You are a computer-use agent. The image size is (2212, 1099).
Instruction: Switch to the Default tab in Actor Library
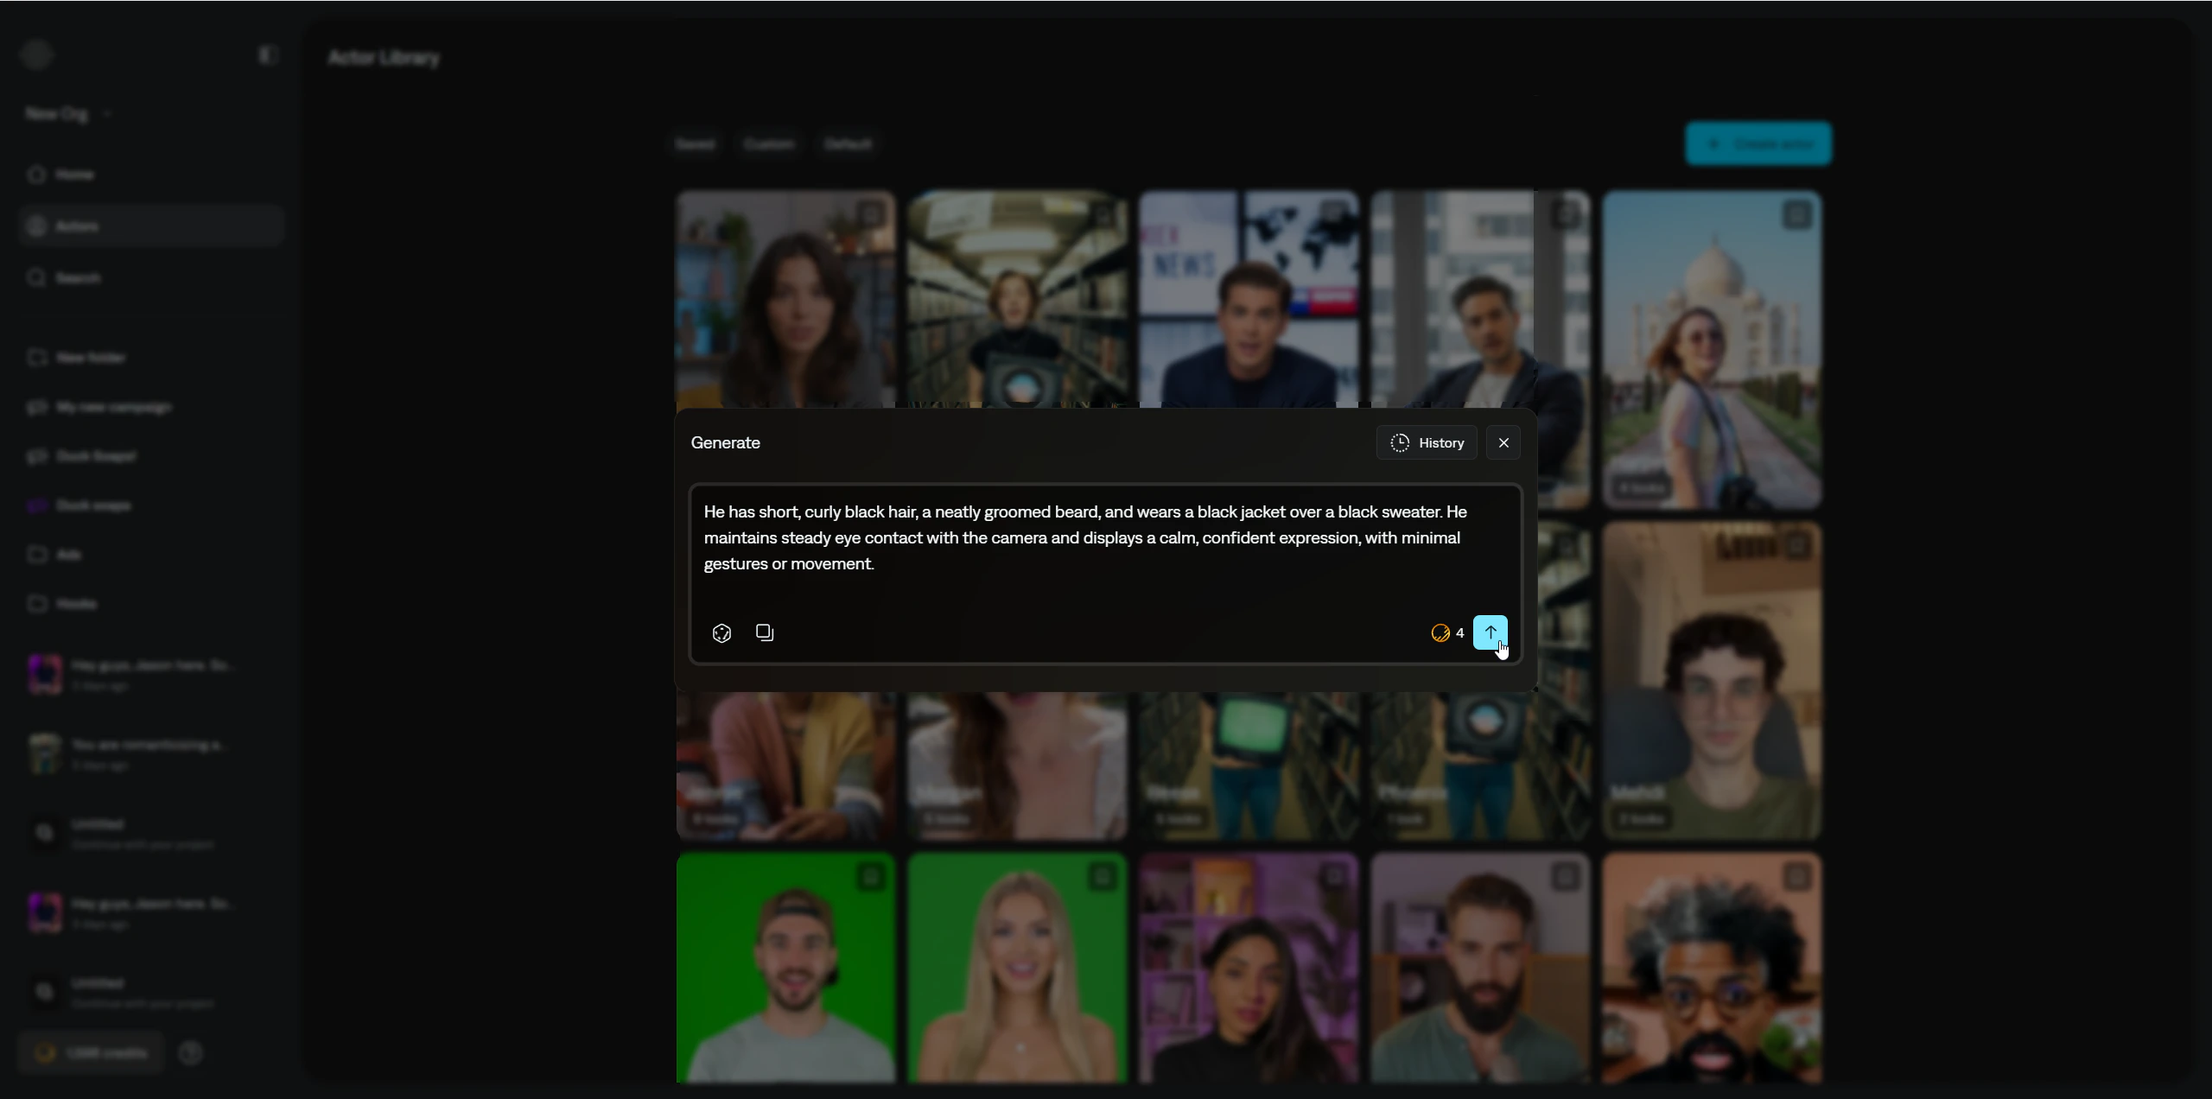(x=848, y=144)
